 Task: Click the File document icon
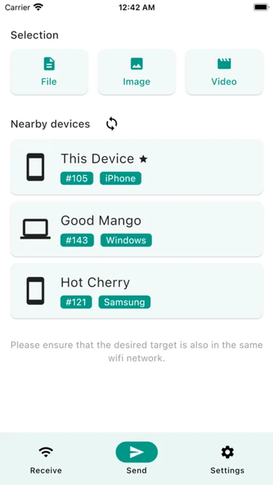[x=49, y=64]
